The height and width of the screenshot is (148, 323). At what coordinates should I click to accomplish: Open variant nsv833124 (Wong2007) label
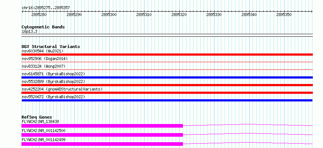point(44,66)
